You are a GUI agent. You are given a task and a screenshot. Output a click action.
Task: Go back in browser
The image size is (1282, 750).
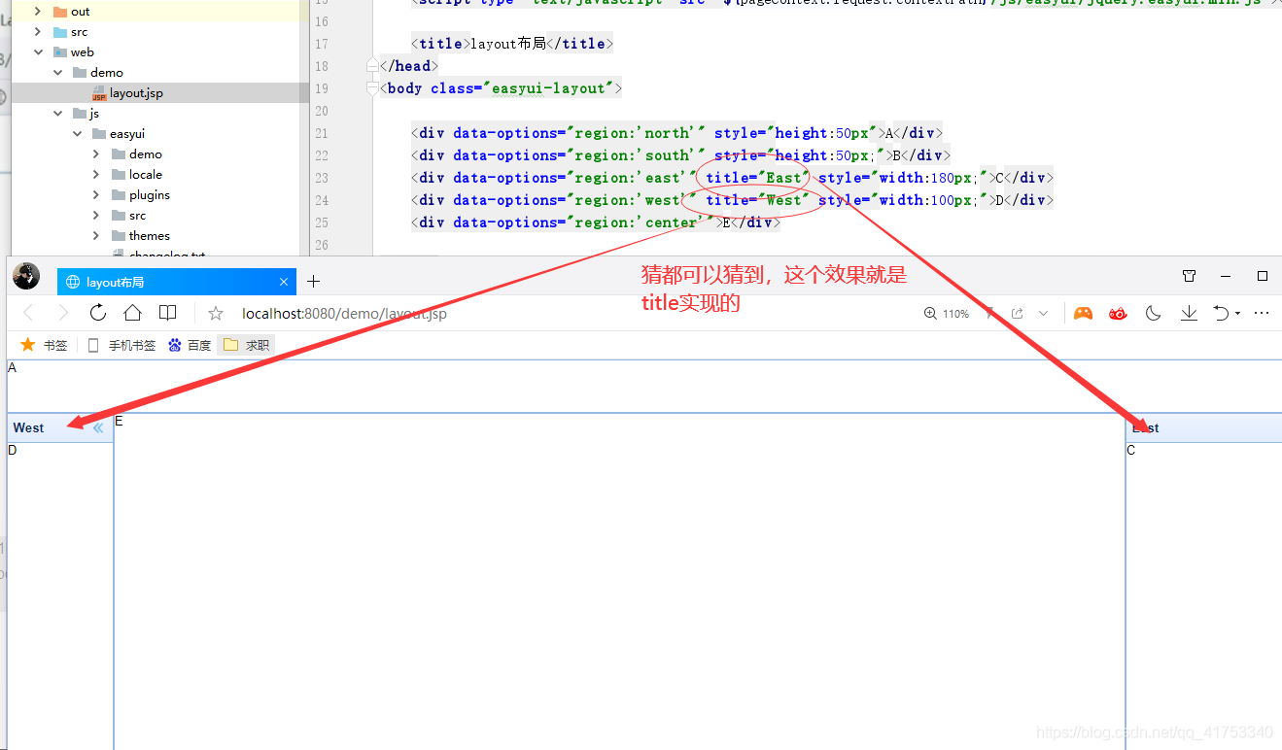tap(28, 313)
